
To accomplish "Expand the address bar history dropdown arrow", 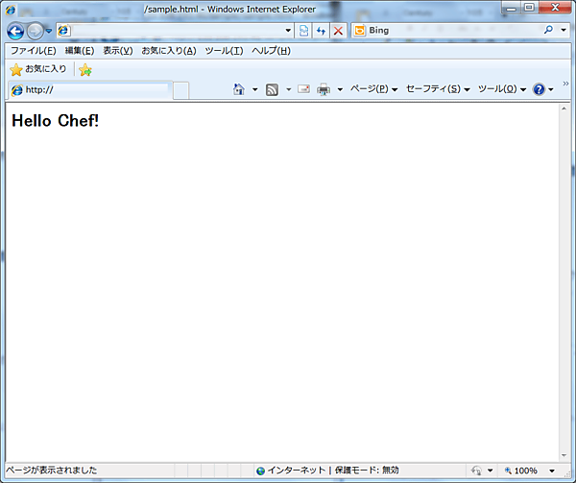I will click(288, 31).
